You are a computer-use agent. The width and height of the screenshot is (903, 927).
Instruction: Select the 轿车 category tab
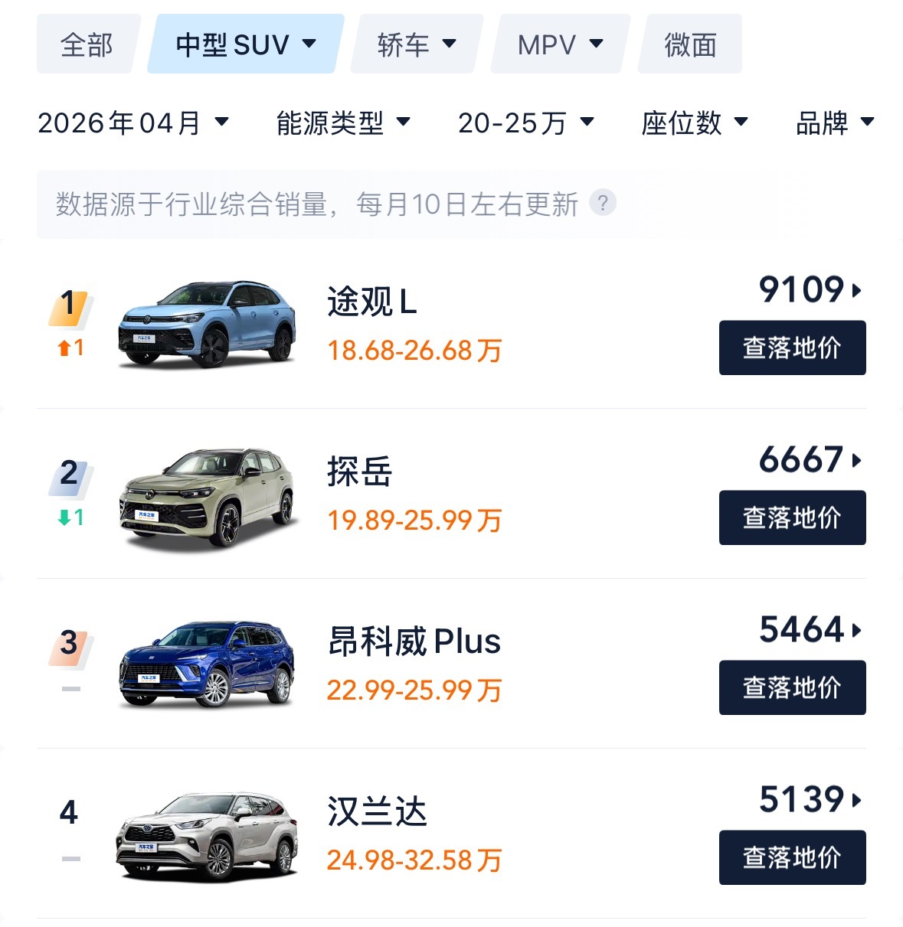tap(416, 44)
